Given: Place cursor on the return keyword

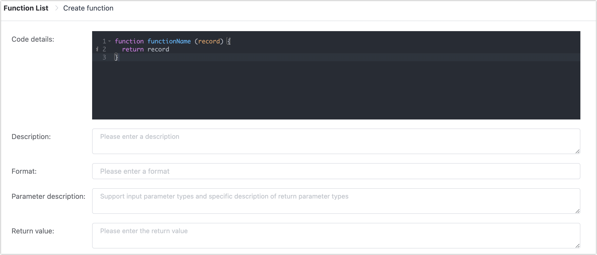Looking at the screenshot, I should point(133,49).
